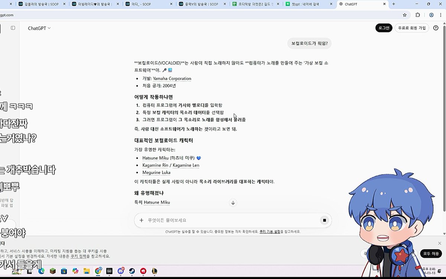This screenshot has height=279, width=446.
Task: Open the Kagamine Rin / Kagamine Len link
Action: pyautogui.click(x=171, y=165)
